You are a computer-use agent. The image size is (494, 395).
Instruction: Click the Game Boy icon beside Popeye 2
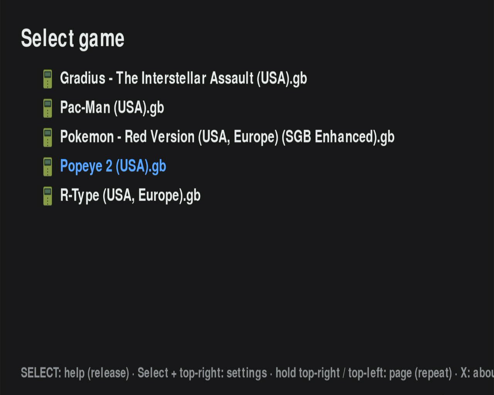coord(47,167)
